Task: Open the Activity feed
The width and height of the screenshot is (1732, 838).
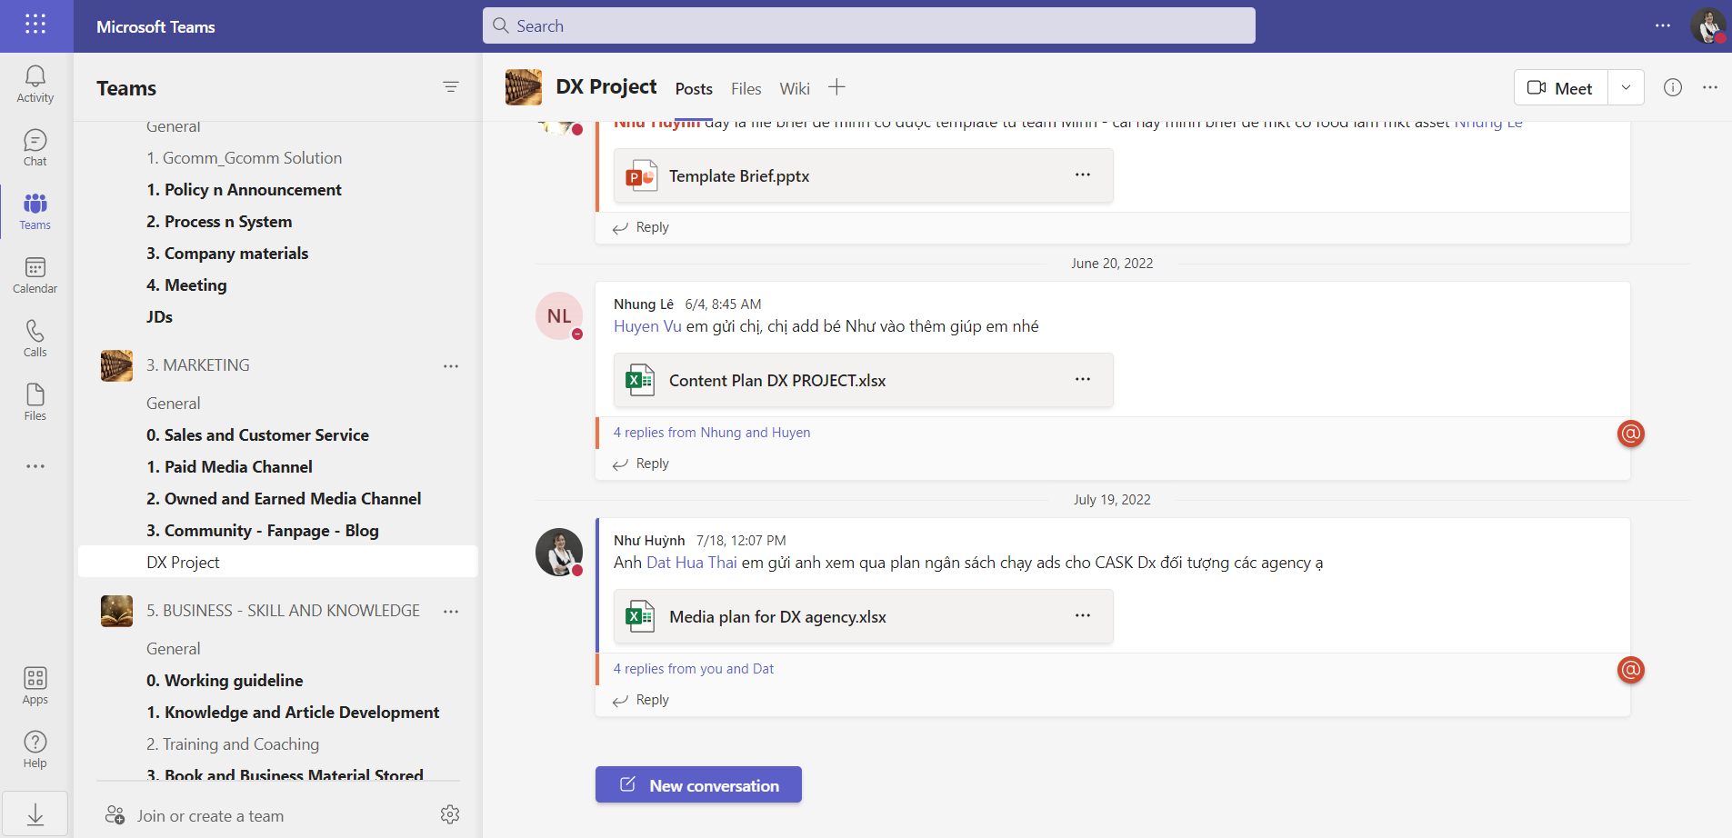Action: click(35, 84)
